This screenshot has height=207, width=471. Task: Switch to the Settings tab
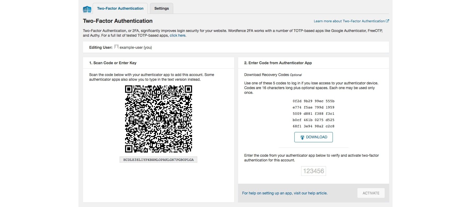(161, 8)
